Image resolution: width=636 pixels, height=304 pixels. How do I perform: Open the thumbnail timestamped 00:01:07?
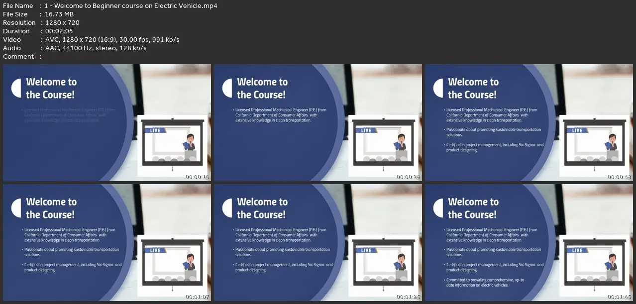tap(107, 242)
